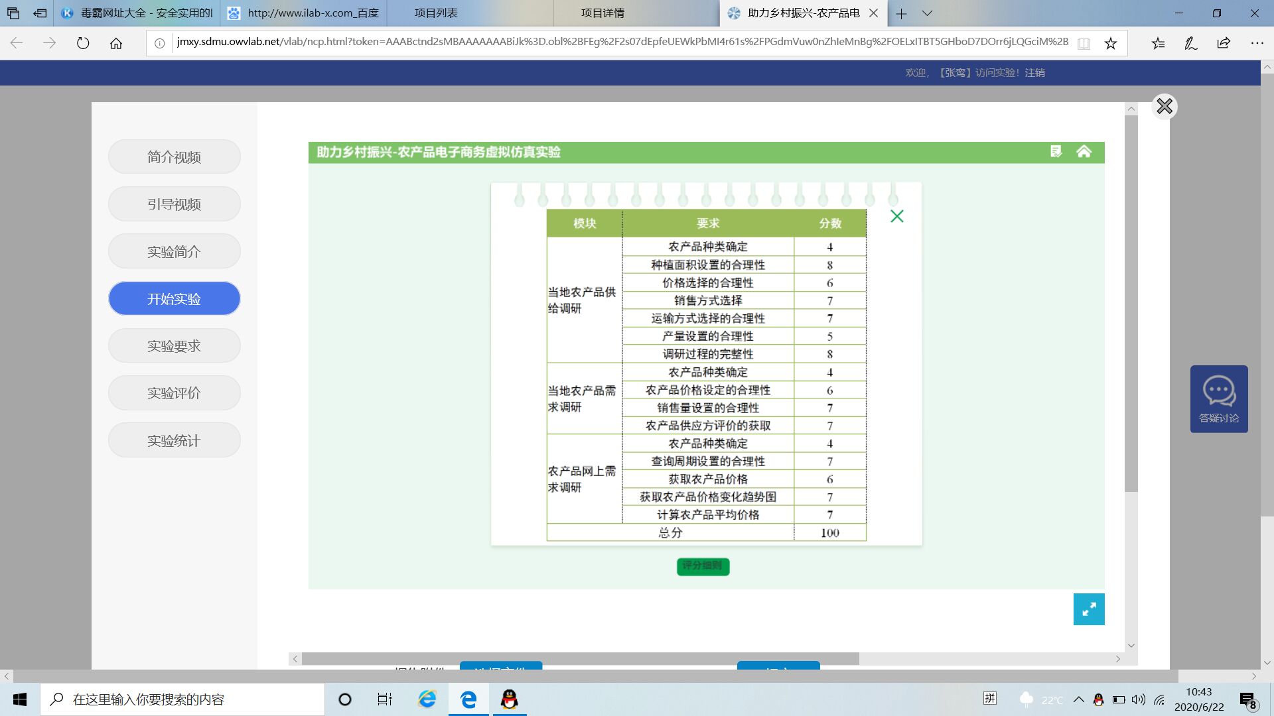Open the 答疑讨论 chat widget
1274x716 pixels.
(1218, 398)
